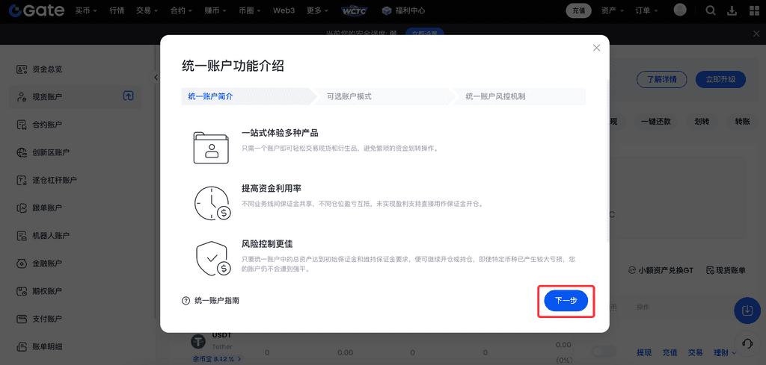Click the WCTC banner icon

pyautogui.click(x=355, y=11)
